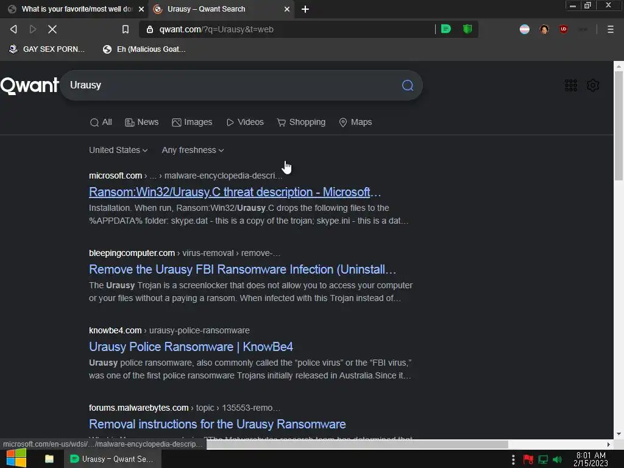This screenshot has width=624, height=468.
Task: Switch to the Images tab
Action: pos(192,122)
